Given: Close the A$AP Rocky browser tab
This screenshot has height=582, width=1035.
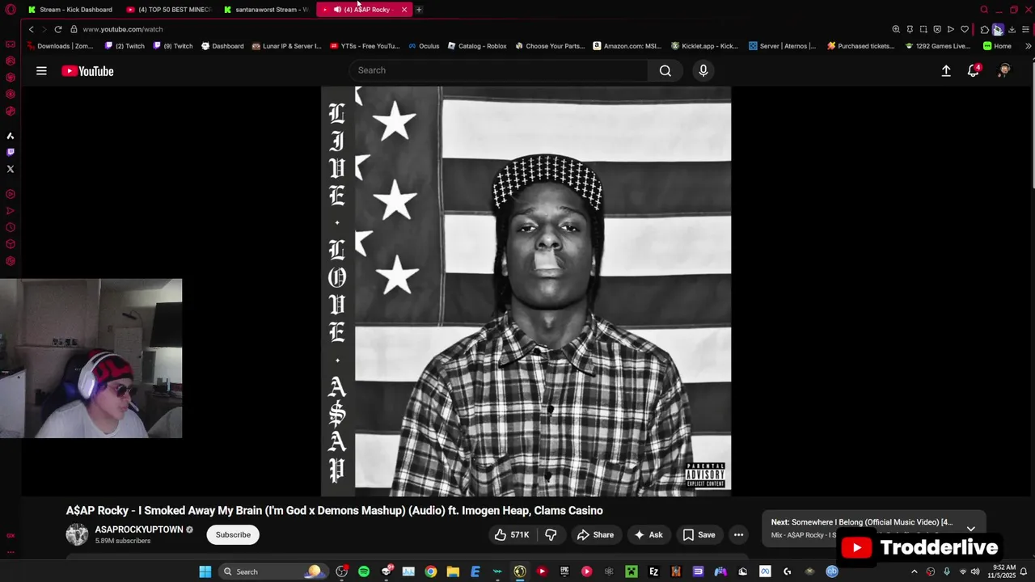Looking at the screenshot, I should pos(404,10).
